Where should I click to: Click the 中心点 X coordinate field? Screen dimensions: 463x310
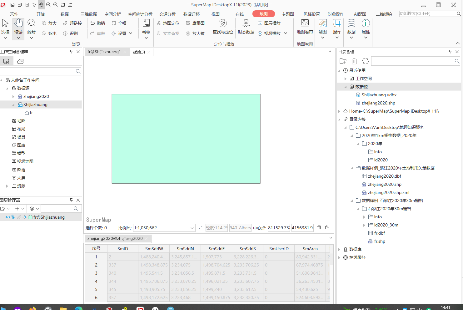point(279,228)
